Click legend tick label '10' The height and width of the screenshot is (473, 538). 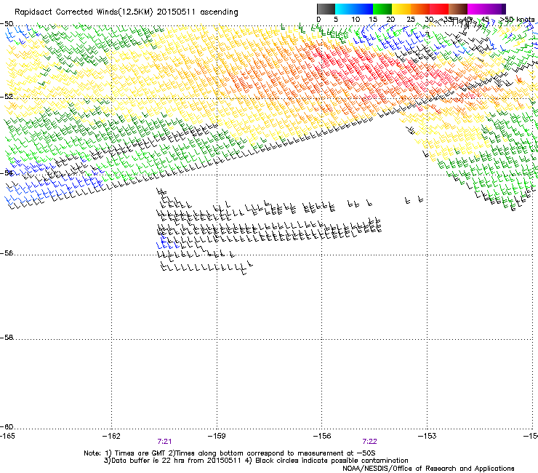click(x=356, y=19)
